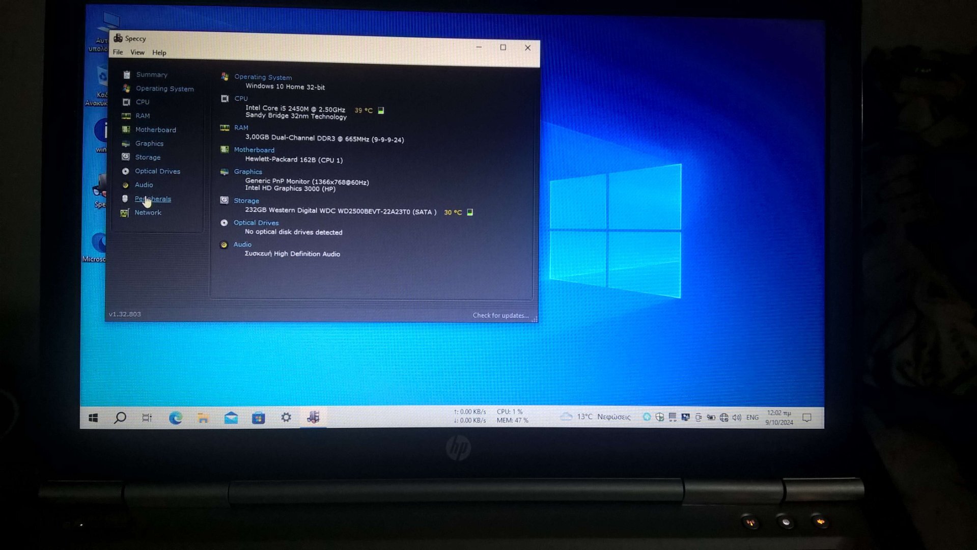Click the CPU heading in summary panel
This screenshot has height=550, width=977.
(x=241, y=98)
